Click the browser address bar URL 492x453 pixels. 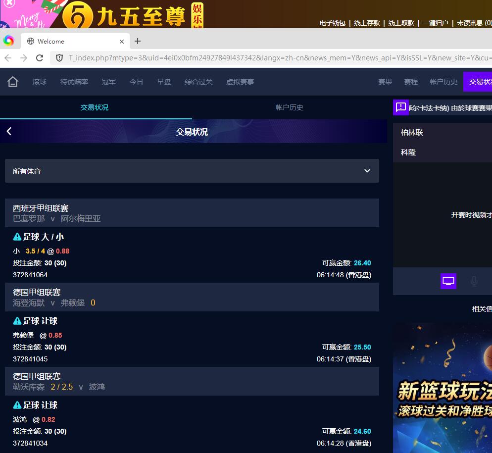[x=279, y=58]
